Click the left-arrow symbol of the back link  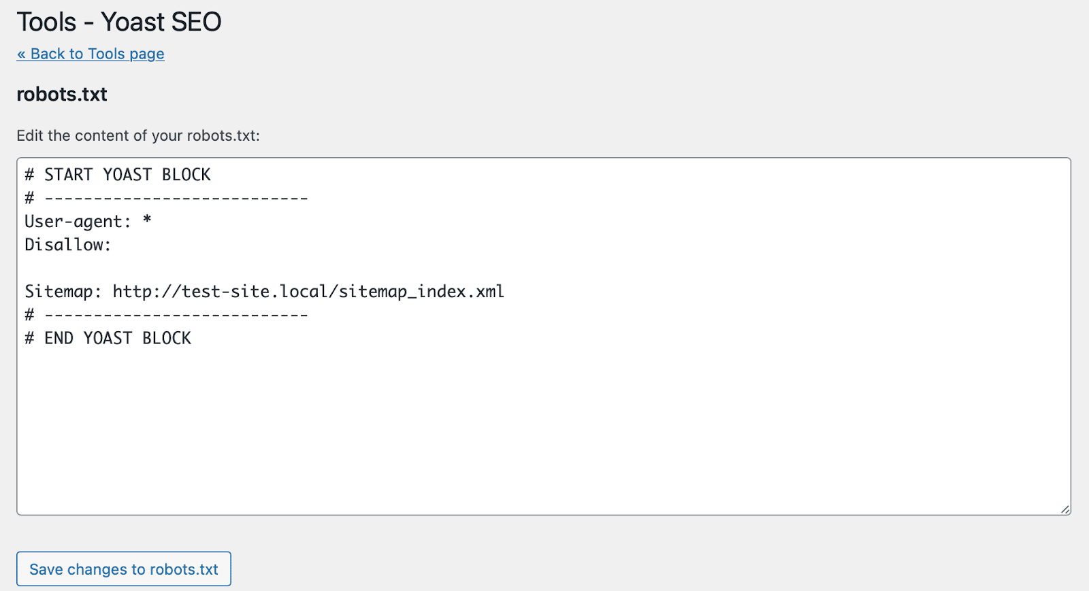click(21, 54)
